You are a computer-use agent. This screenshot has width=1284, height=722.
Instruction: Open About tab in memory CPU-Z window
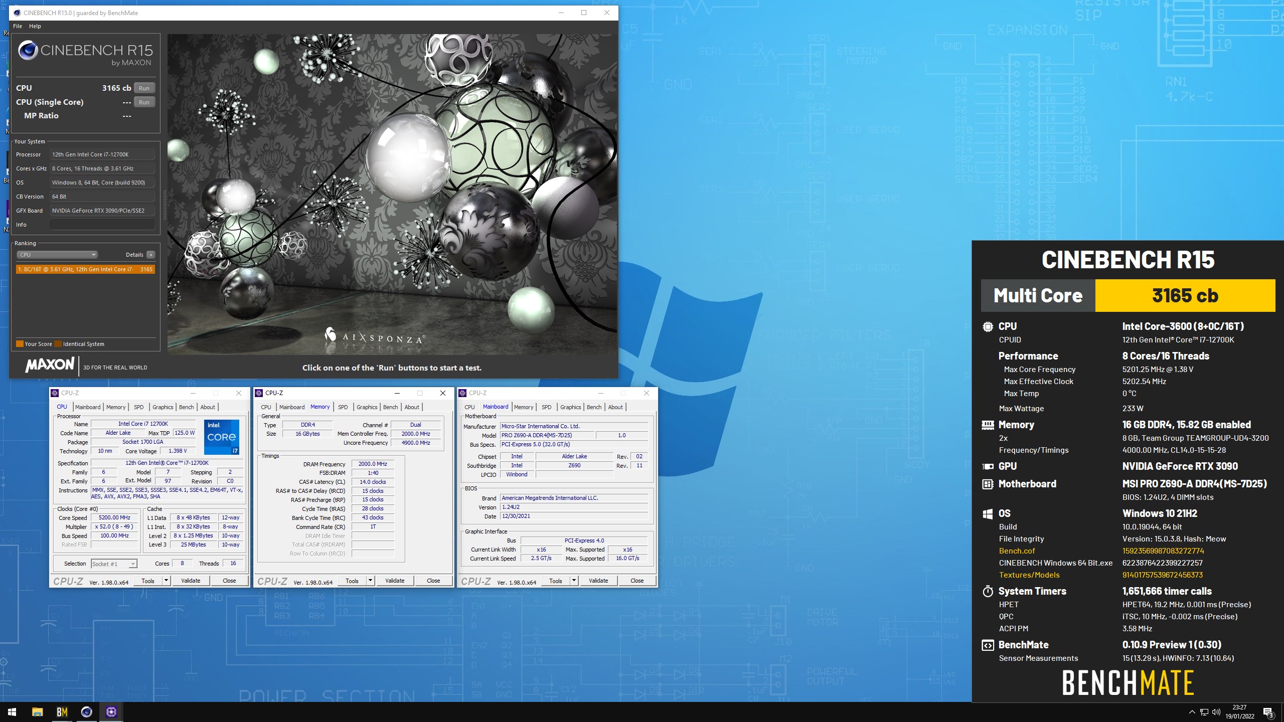click(x=412, y=407)
